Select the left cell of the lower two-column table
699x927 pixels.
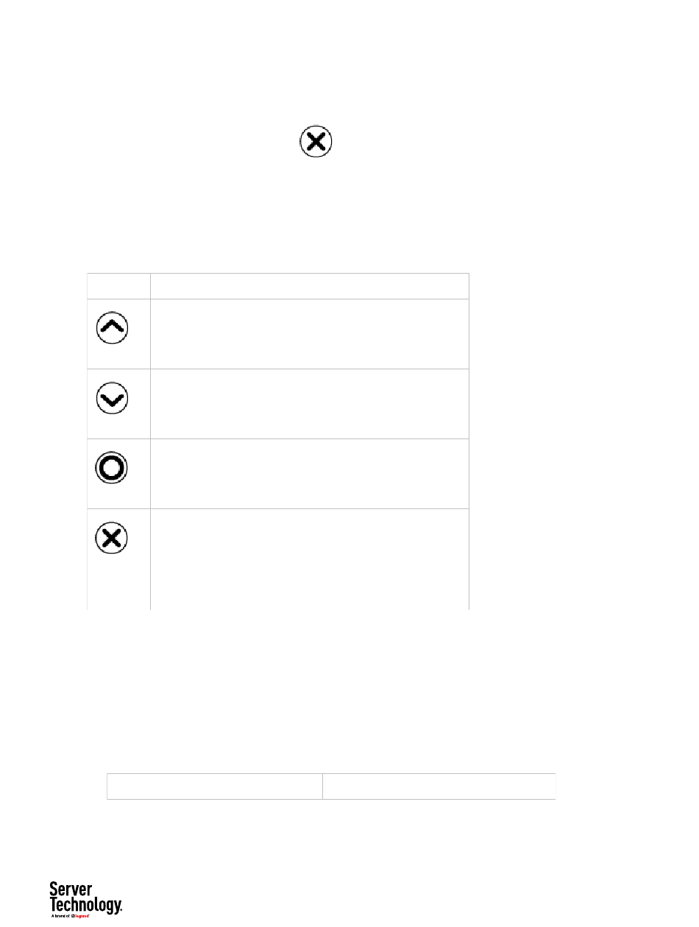pyautogui.click(x=215, y=786)
